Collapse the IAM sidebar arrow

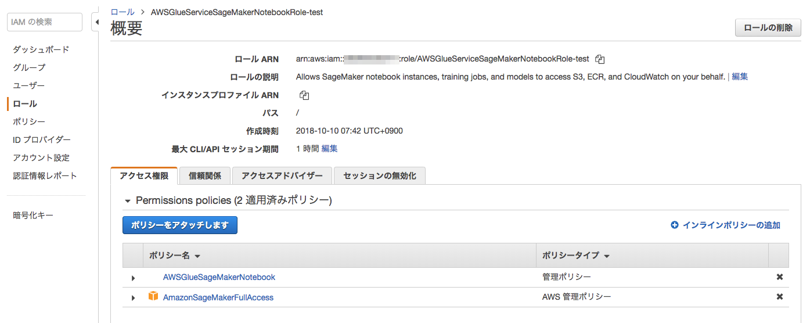point(96,22)
